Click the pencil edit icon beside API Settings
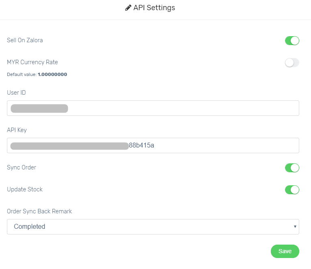This screenshot has height=269, width=311. point(128,8)
